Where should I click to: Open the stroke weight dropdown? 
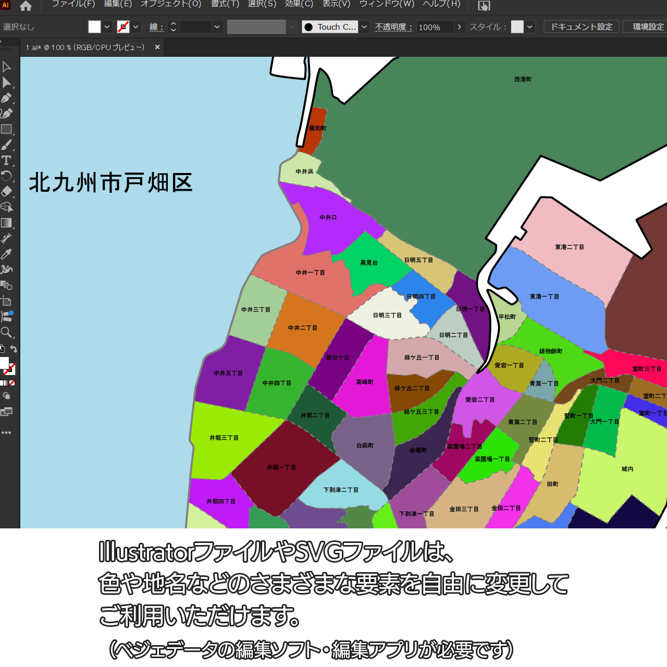[217, 27]
